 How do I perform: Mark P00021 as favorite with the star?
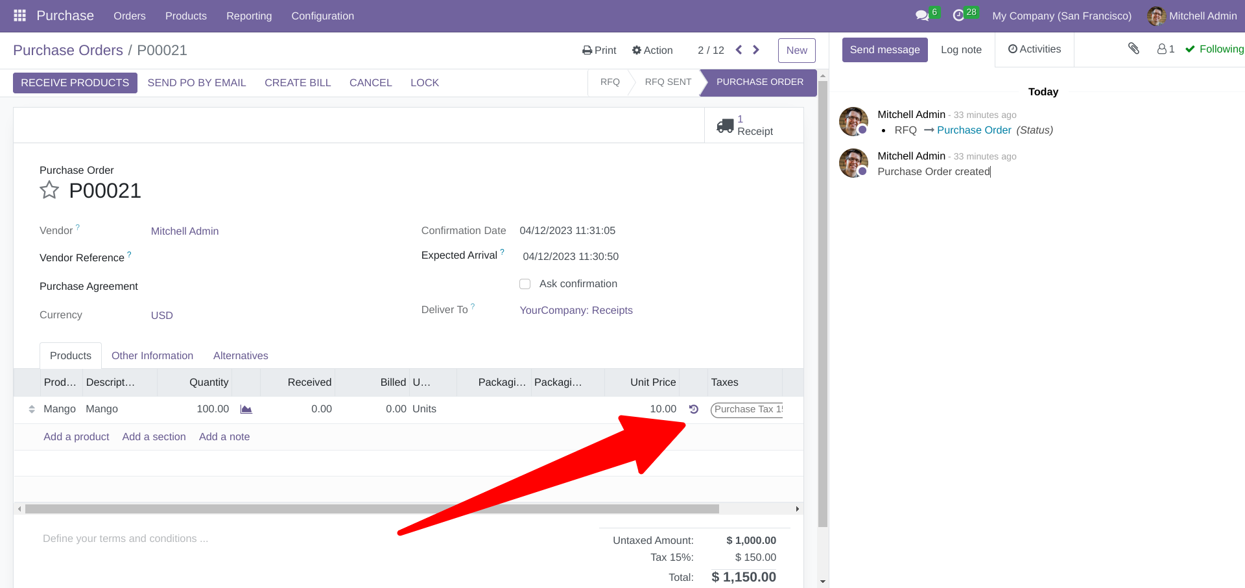click(x=49, y=190)
